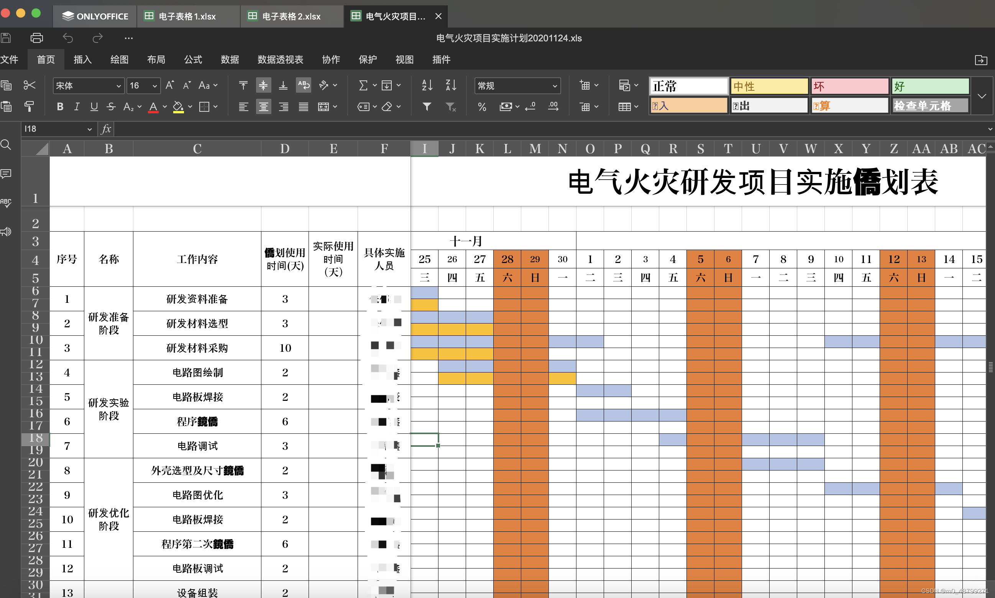
Task: Click the Redo arrow icon
Action: [x=98, y=38]
